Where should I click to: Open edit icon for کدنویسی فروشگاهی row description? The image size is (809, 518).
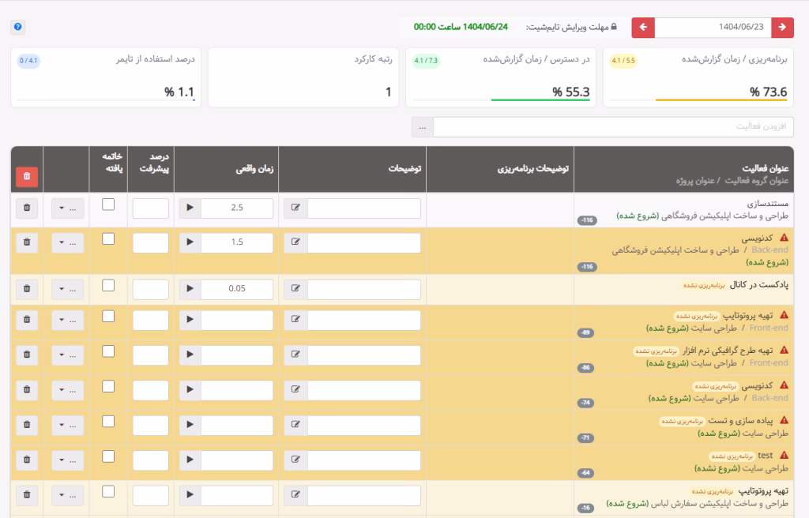click(x=295, y=242)
